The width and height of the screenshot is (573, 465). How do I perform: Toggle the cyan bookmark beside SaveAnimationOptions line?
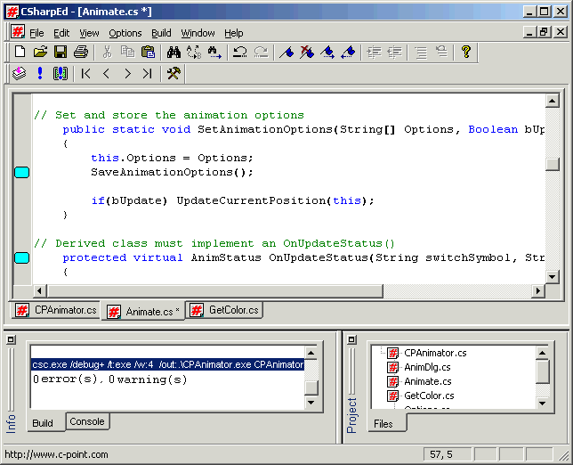(x=22, y=172)
